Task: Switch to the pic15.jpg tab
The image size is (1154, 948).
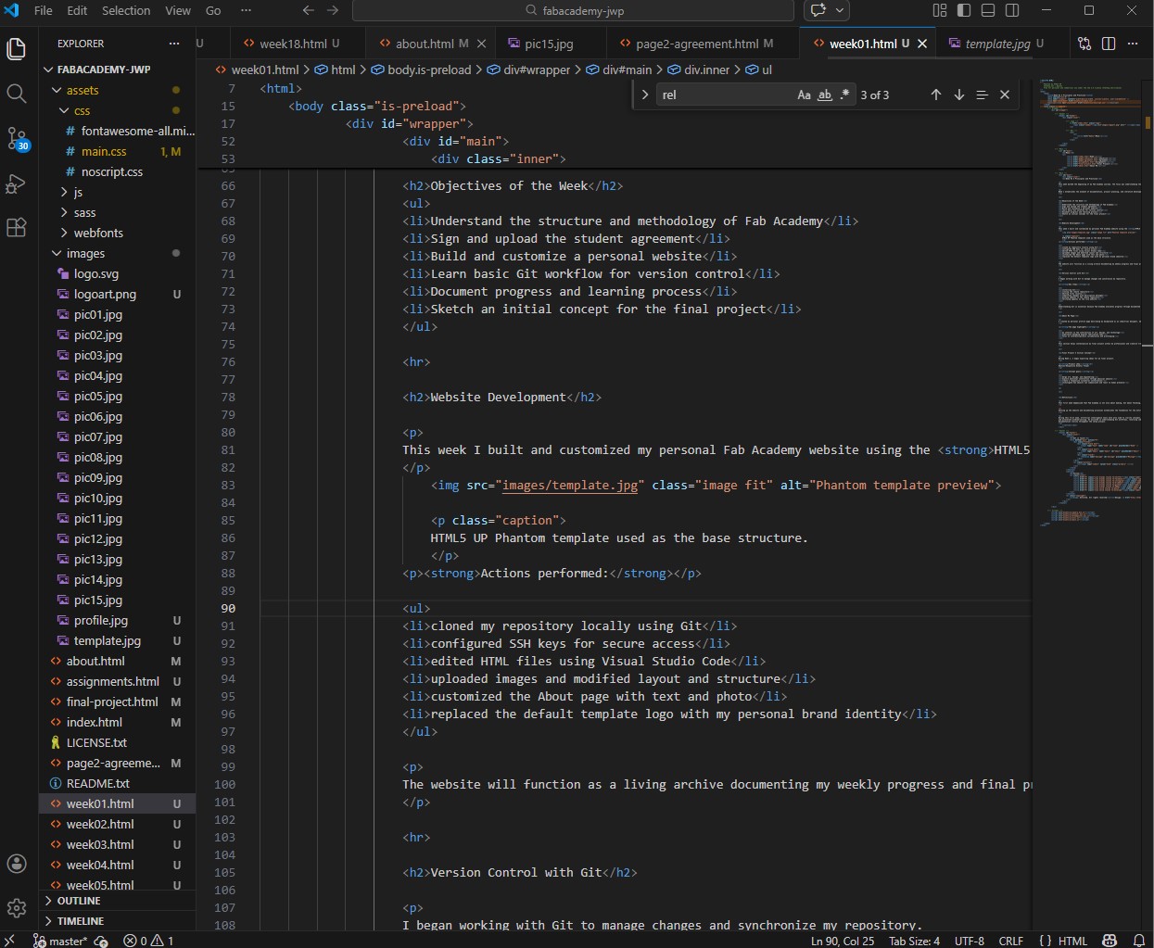Action: coord(549,44)
